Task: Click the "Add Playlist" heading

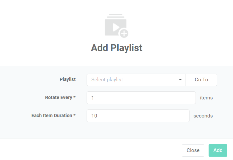Action: tap(116, 48)
